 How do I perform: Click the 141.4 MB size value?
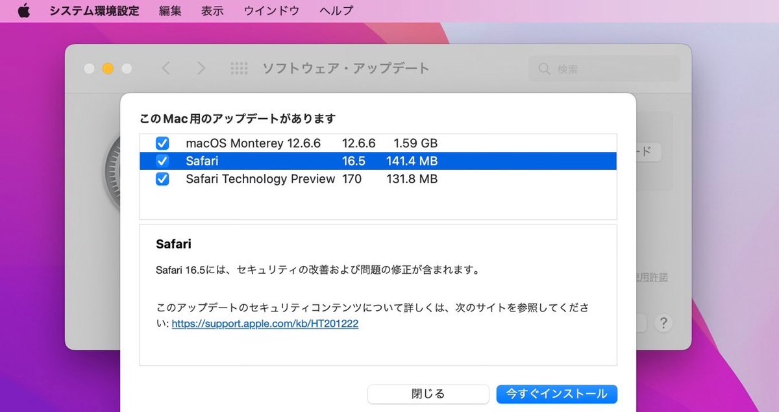pos(412,161)
